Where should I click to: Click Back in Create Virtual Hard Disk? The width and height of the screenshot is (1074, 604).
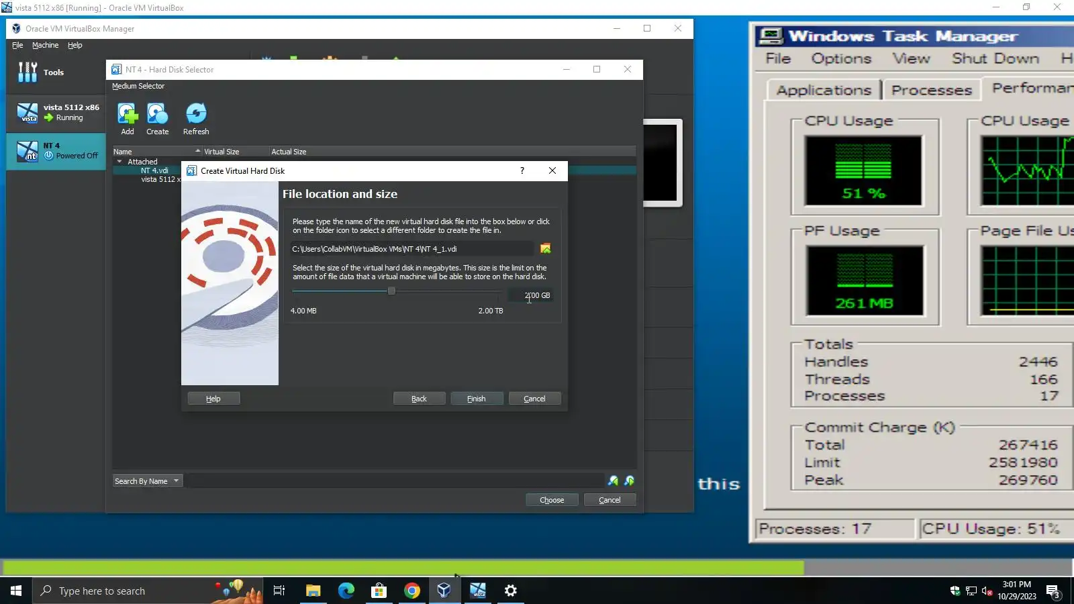[419, 399]
